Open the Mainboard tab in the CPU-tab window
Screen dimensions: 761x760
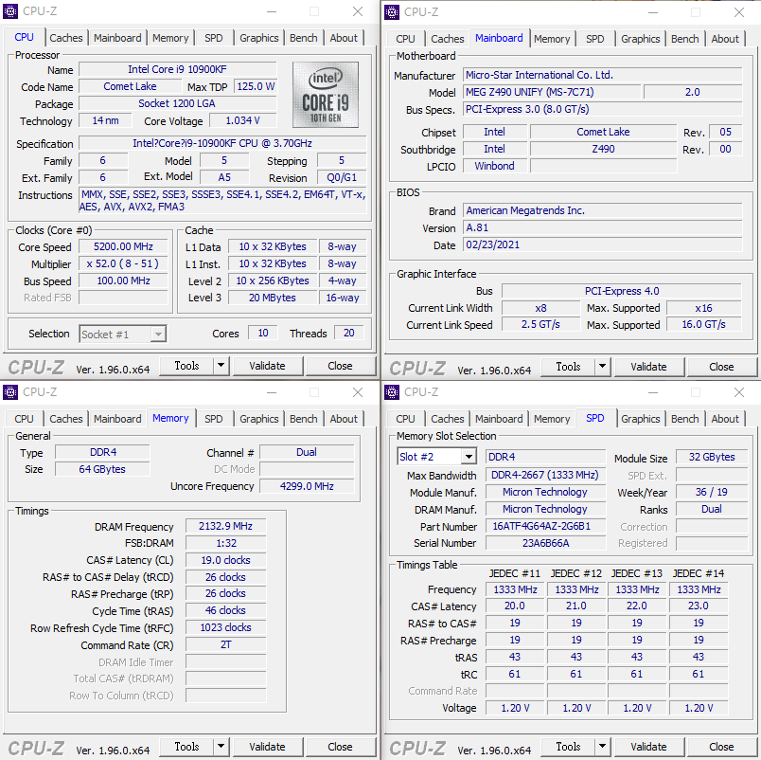pyautogui.click(x=117, y=38)
